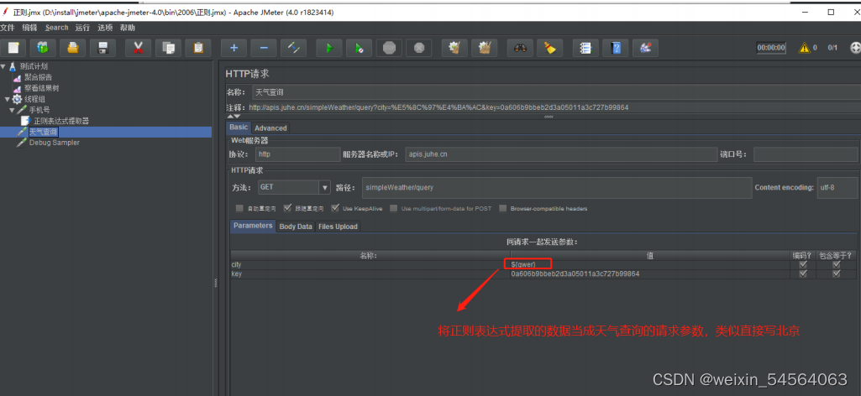
Task: Open the GET method dropdown
Action: coord(324,187)
